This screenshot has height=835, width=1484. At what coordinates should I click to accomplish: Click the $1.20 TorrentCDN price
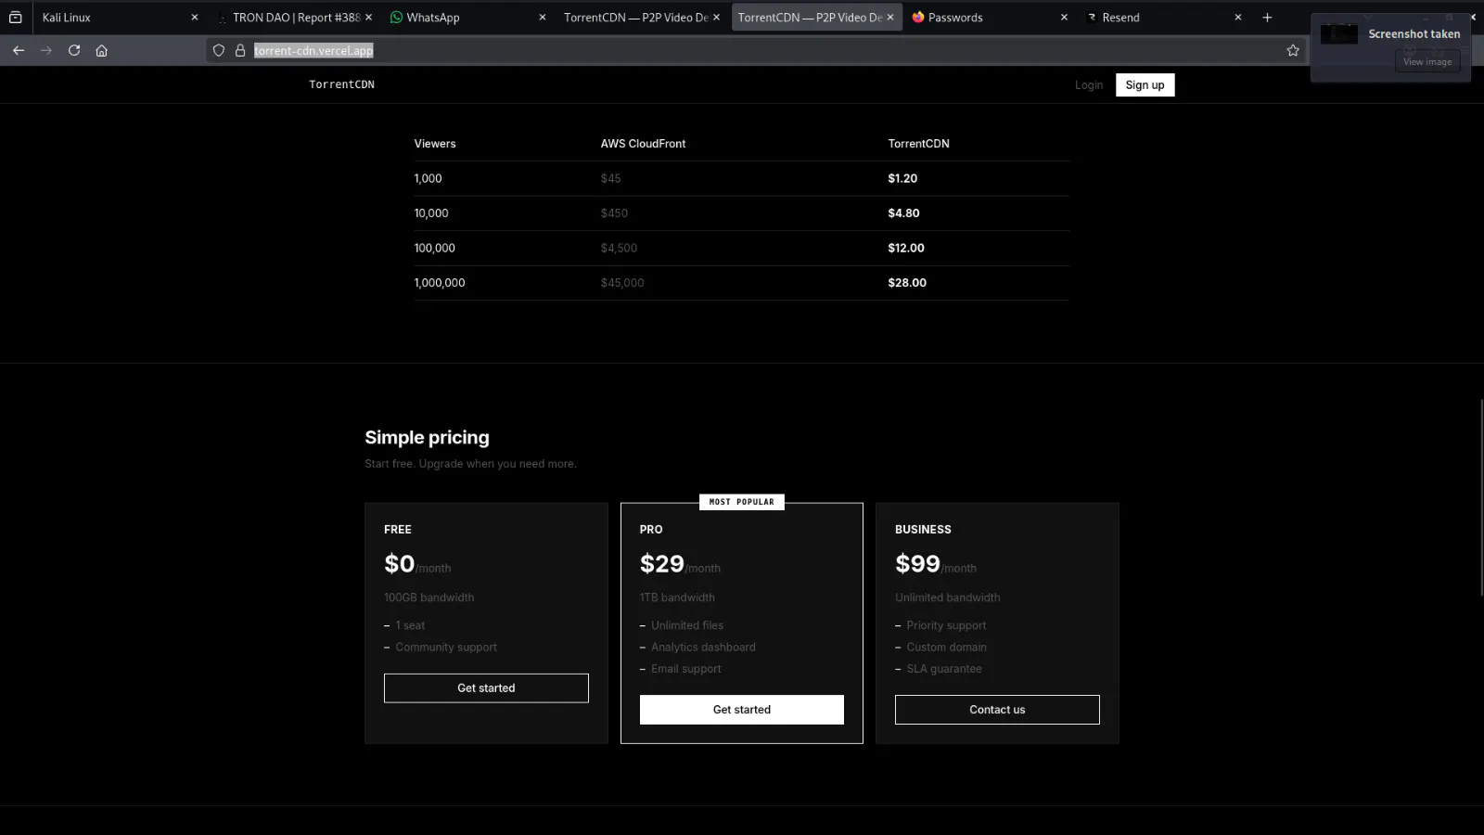902,178
